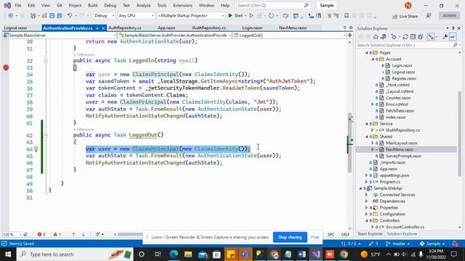The width and height of the screenshot is (465, 261).
Task: Click Show All Files icon
Action: [421, 37]
